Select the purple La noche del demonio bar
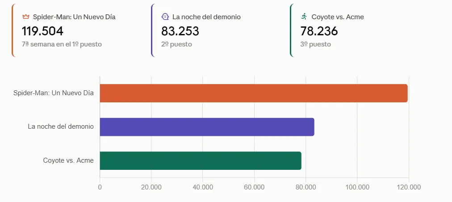This screenshot has width=452, height=202. coord(207,127)
